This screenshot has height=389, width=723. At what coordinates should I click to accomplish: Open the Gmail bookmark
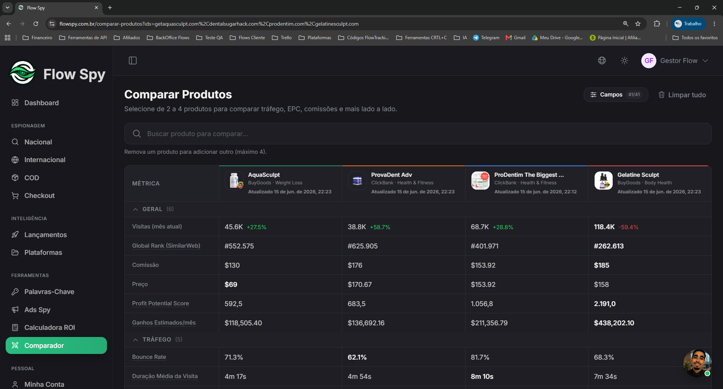point(516,38)
